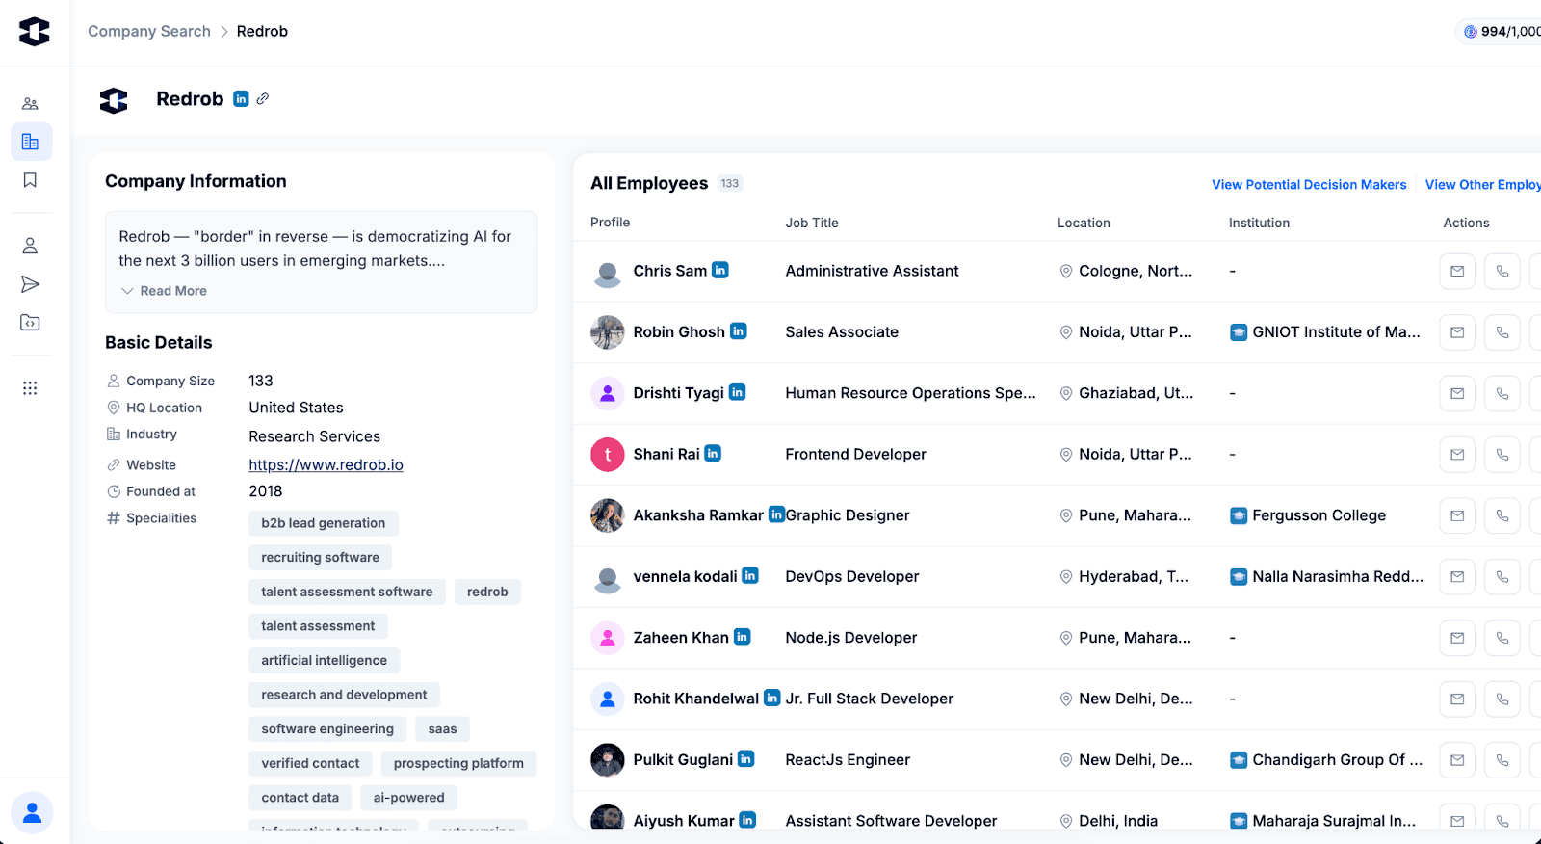Image resolution: width=1541 pixels, height=844 pixels.
Task: Open saved bookmarks icon in sidebar
Action: click(x=30, y=180)
